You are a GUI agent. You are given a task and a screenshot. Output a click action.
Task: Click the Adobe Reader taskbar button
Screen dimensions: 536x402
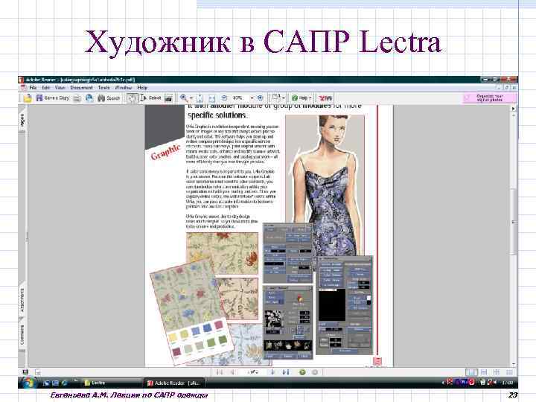pyautogui.click(x=174, y=383)
